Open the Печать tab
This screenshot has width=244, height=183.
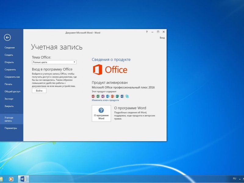[x=9, y=84]
